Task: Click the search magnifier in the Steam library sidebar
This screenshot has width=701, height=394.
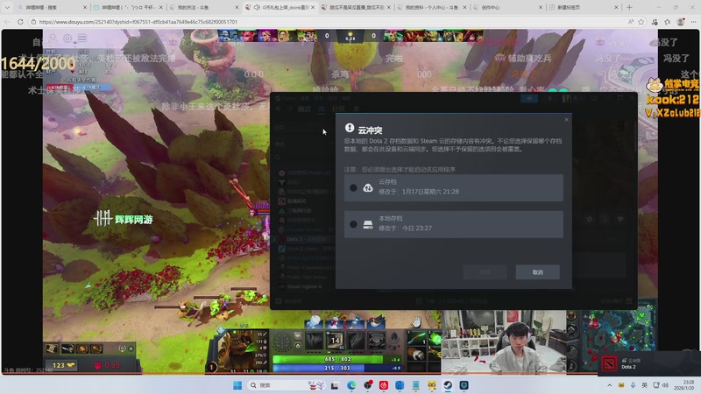Action: pos(278,158)
